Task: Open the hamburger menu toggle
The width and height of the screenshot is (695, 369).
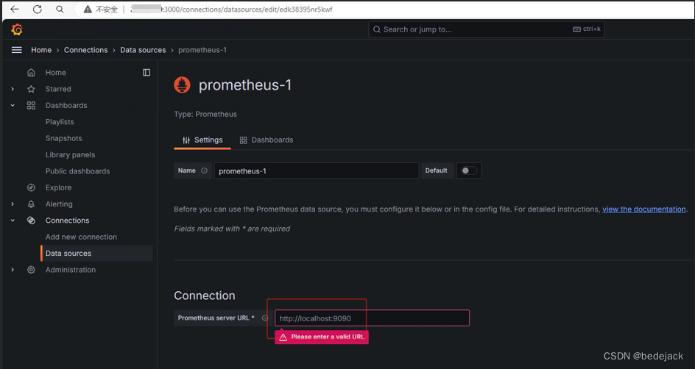Action: (16, 50)
